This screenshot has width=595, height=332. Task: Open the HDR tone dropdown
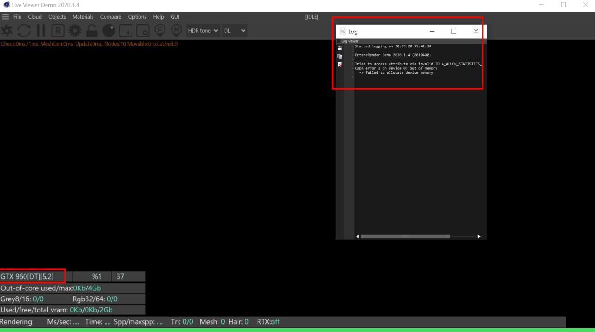(x=203, y=31)
